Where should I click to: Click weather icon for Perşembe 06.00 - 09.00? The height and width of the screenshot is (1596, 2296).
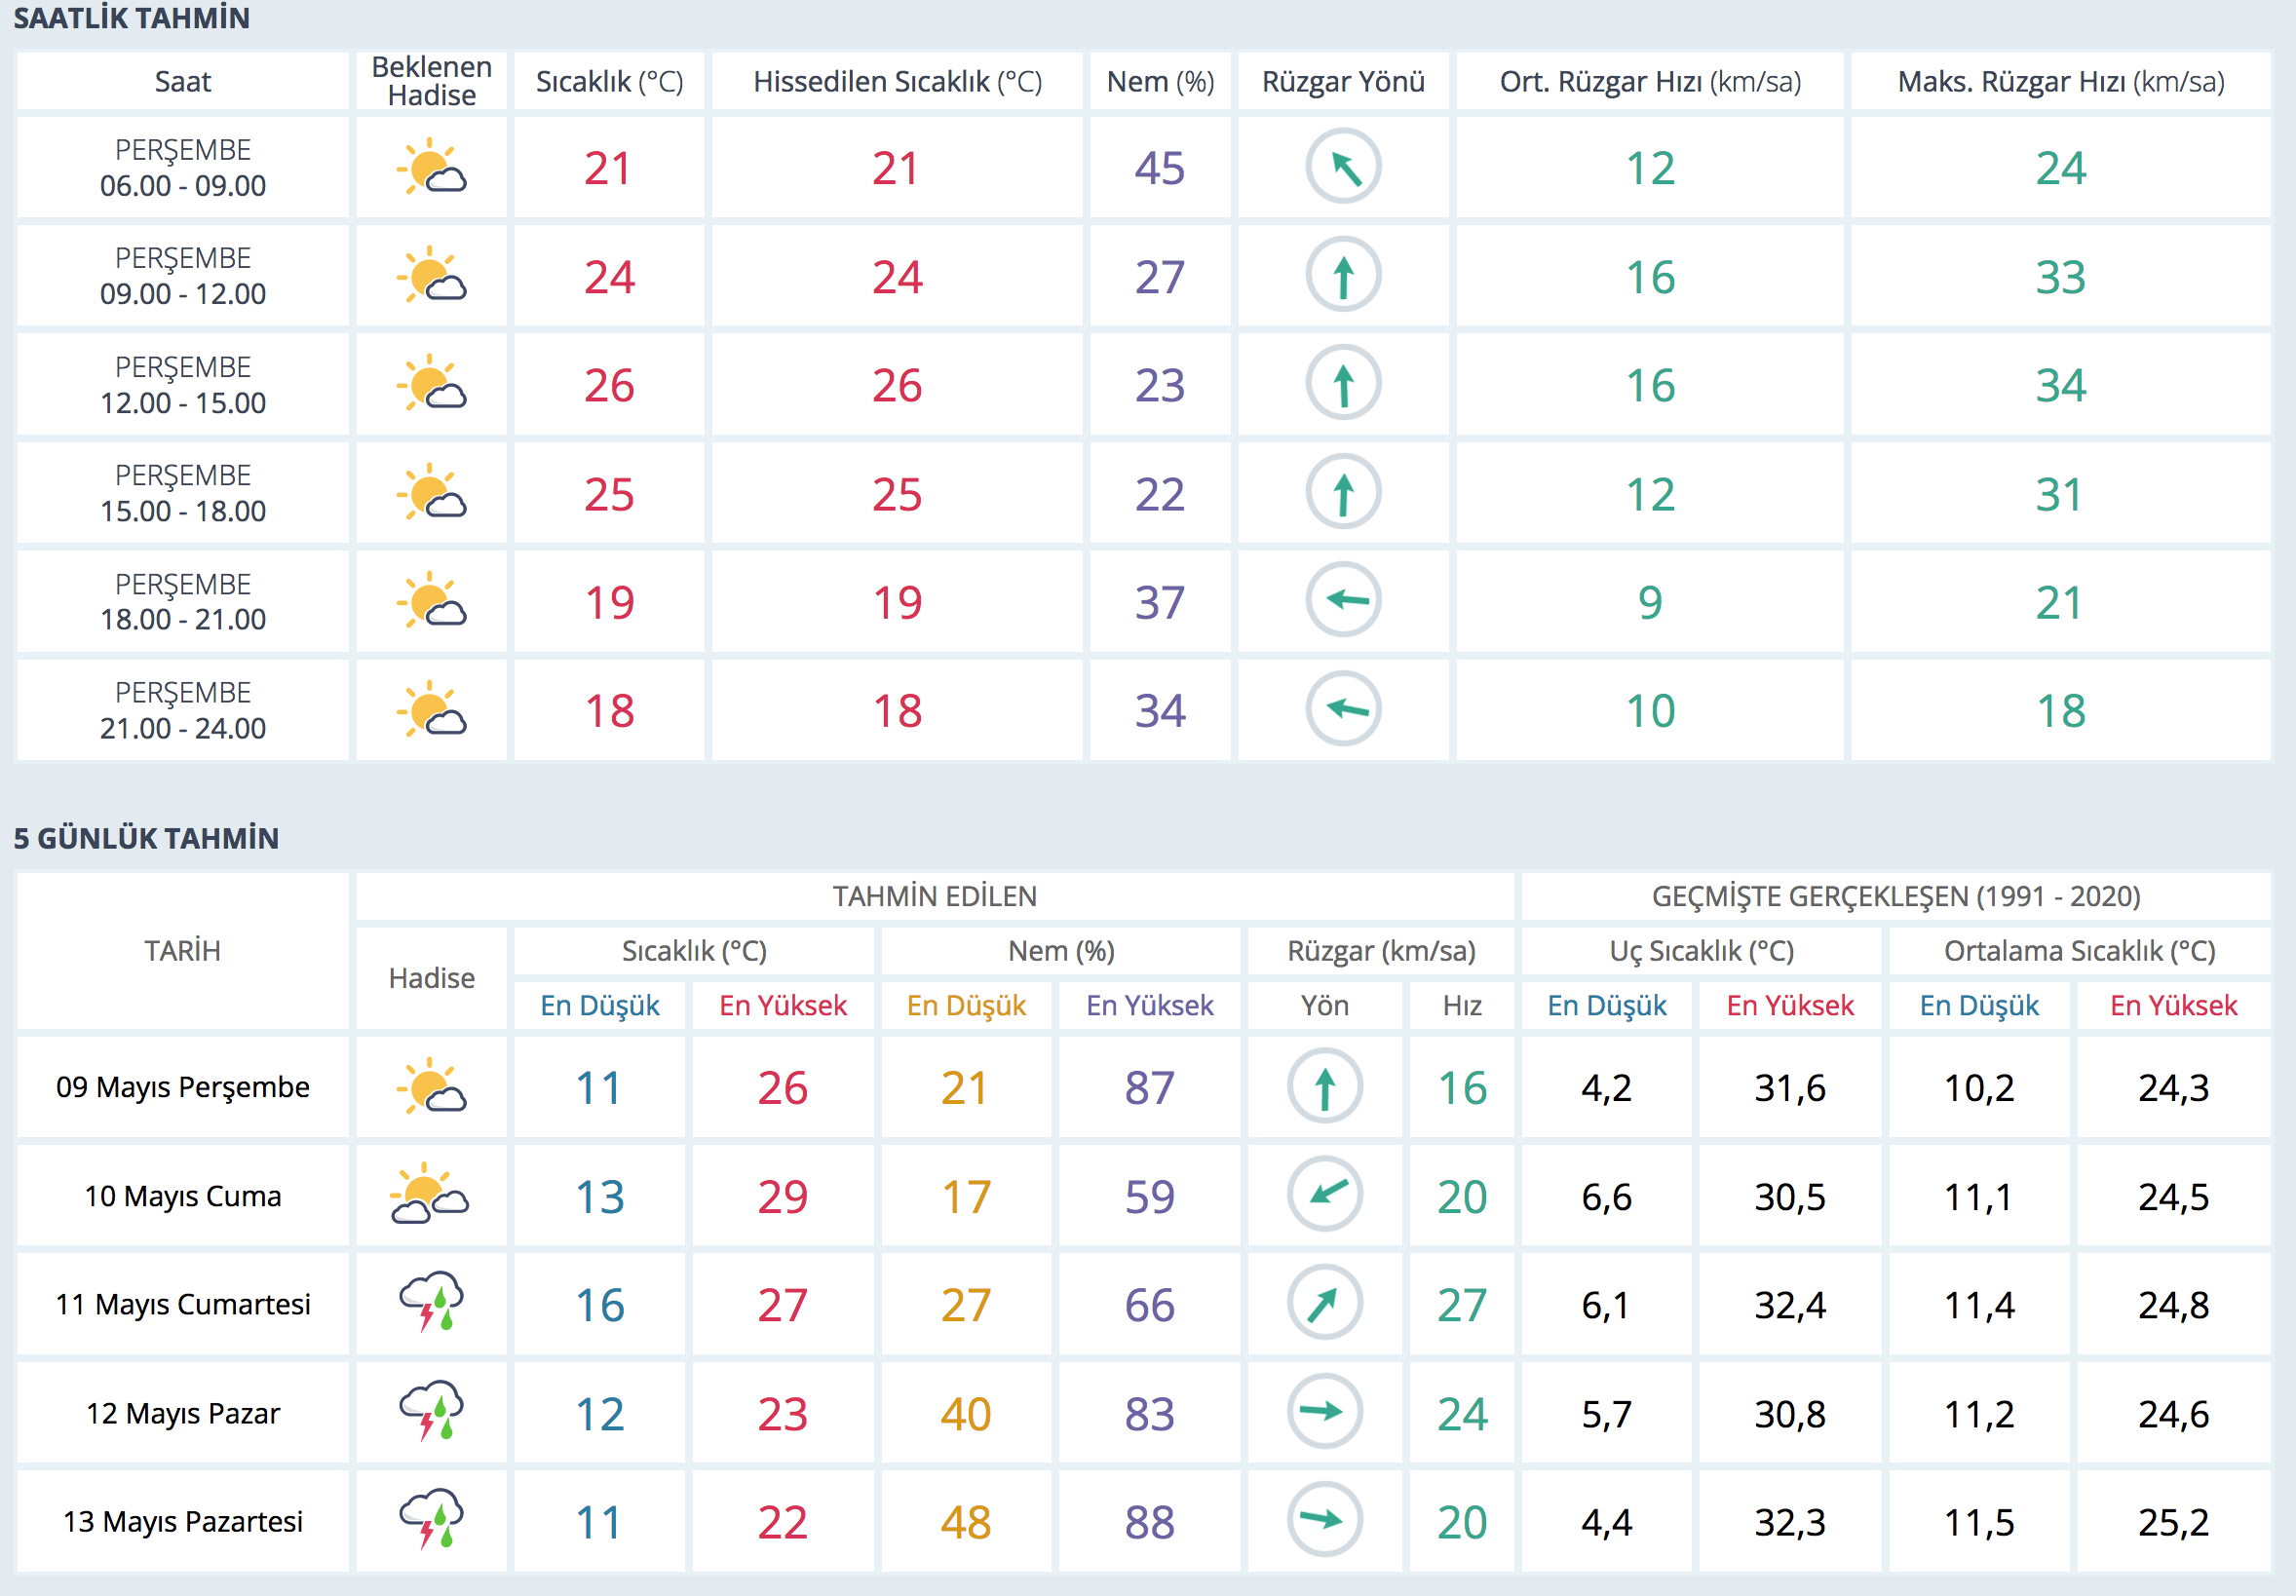coord(431,167)
